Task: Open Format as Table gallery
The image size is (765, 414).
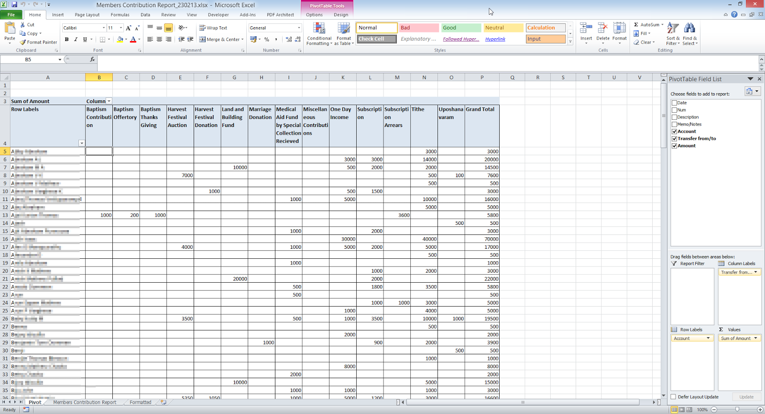Action: (344, 34)
